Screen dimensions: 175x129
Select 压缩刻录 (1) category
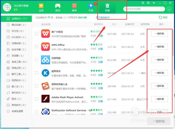(16, 43)
